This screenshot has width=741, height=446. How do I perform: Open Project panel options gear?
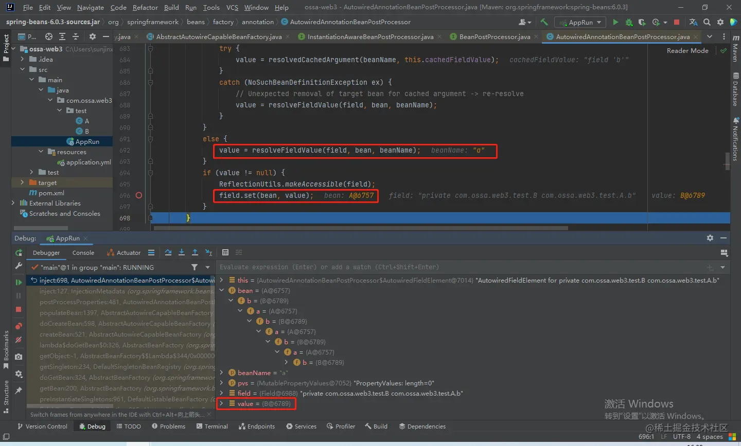(x=93, y=36)
